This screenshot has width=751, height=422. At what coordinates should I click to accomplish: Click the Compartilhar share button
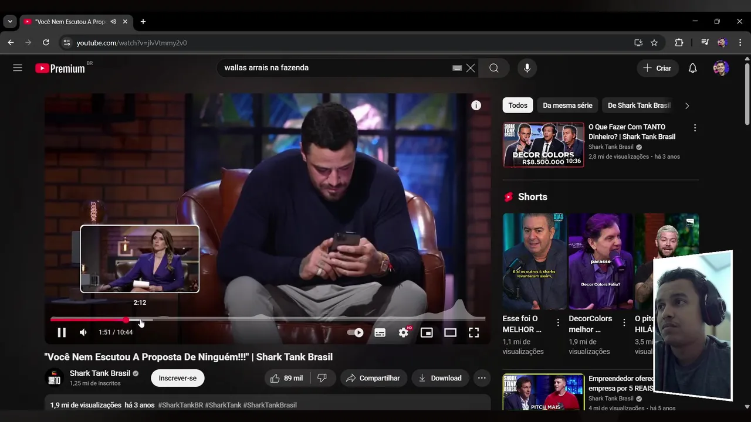pos(373,378)
